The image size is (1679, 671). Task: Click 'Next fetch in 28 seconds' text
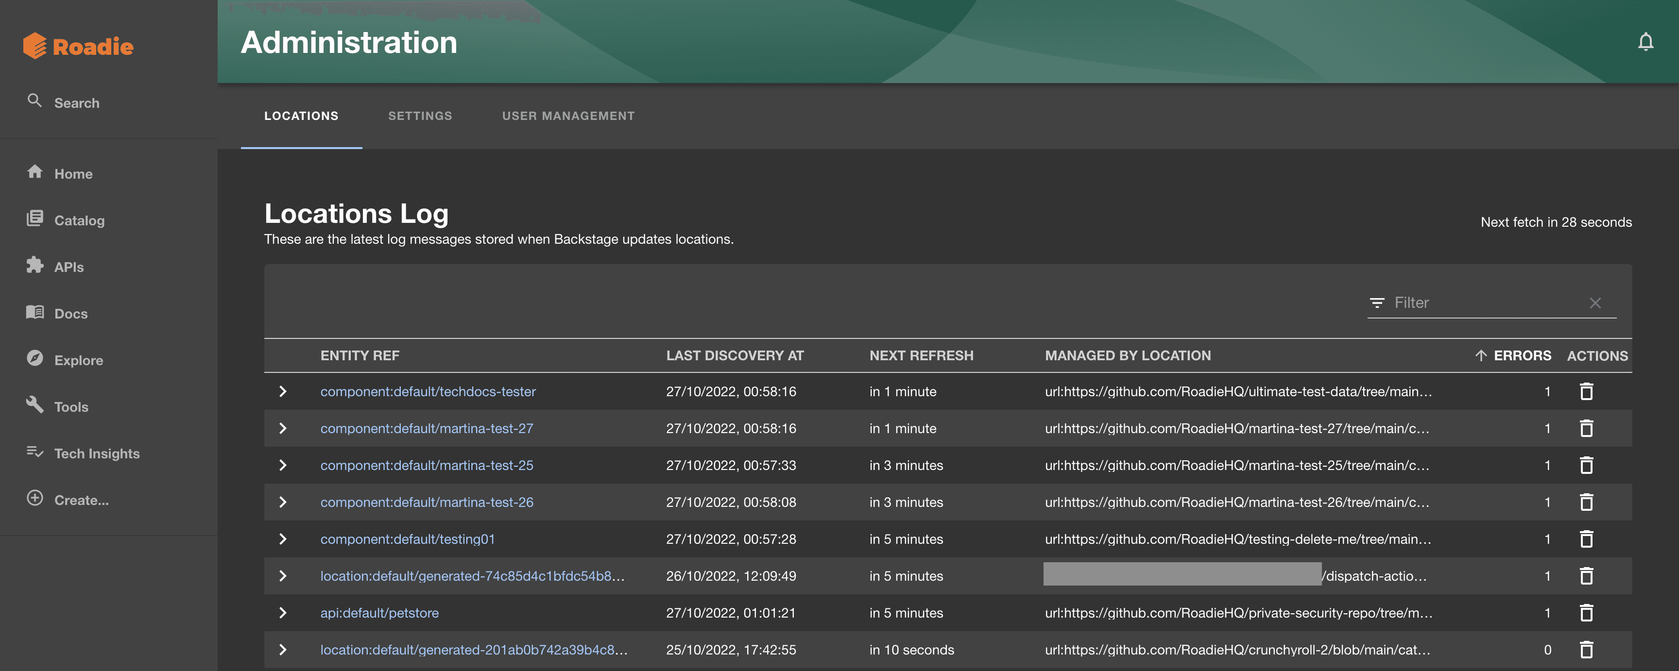coord(1556,222)
